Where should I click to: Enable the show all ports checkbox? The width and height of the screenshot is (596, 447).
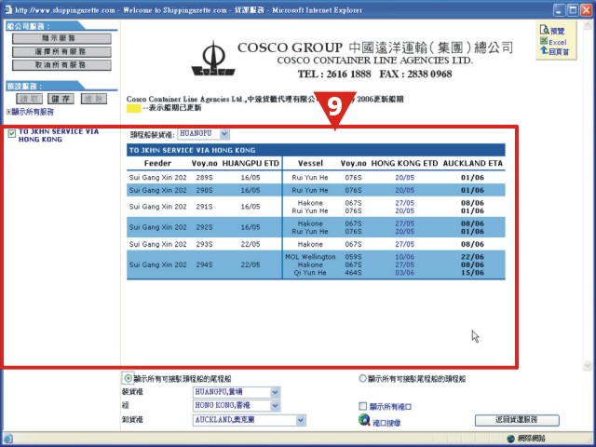[x=362, y=406]
